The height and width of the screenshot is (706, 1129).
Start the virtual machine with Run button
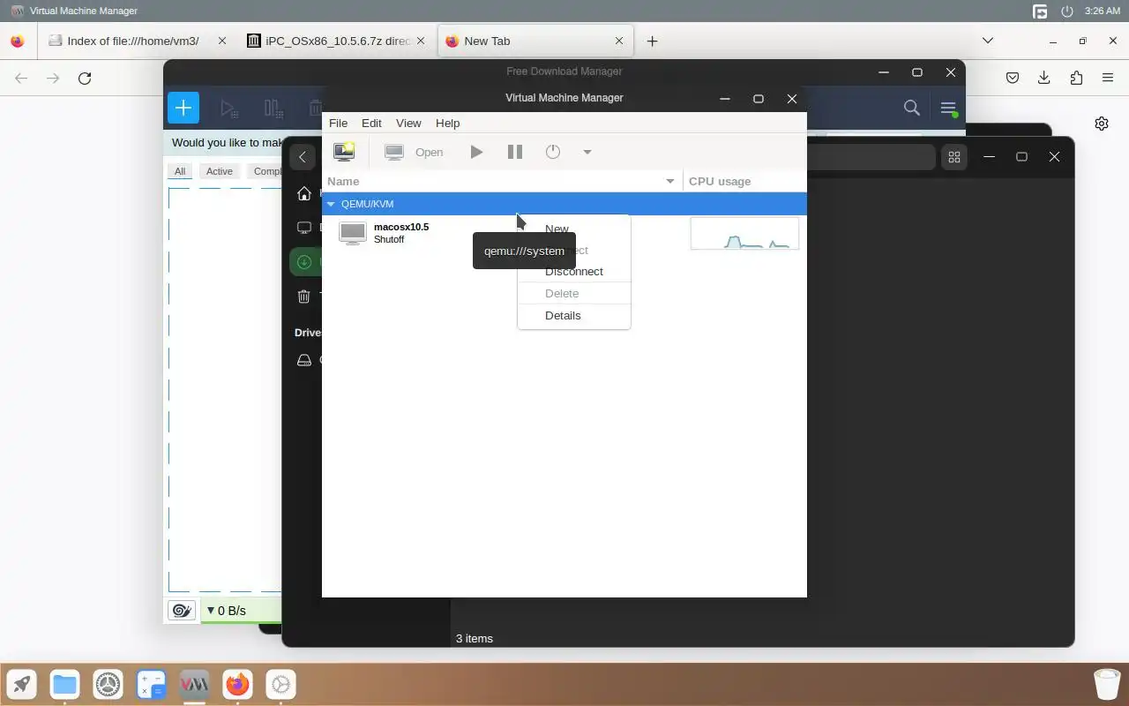click(476, 152)
